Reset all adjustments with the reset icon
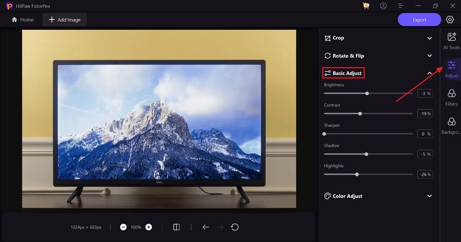 pyautogui.click(x=235, y=227)
